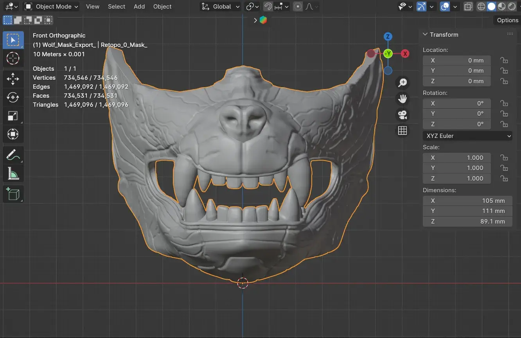Switch to Material Preview shading
The width and height of the screenshot is (521, 338).
(x=502, y=7)
